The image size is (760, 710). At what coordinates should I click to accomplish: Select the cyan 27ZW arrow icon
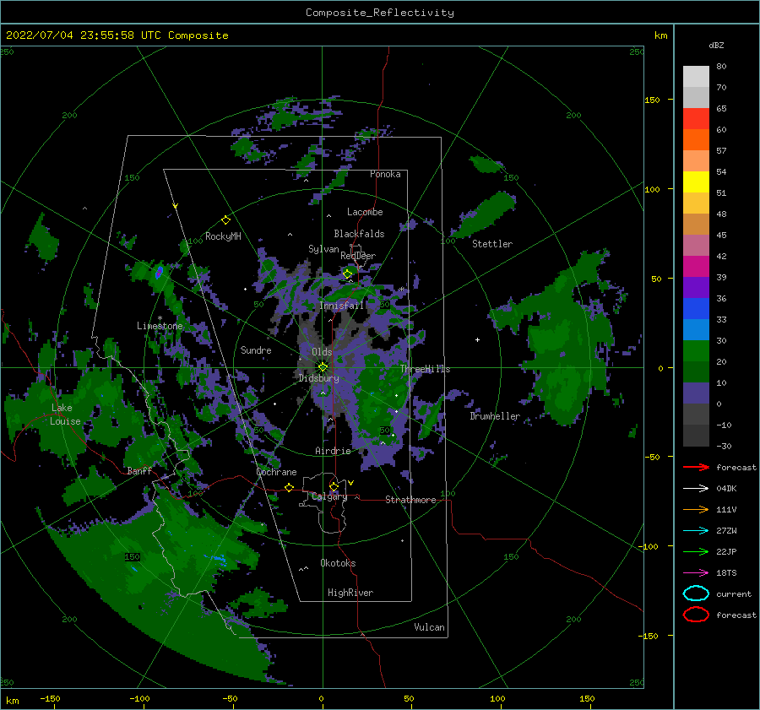[x=696, y=531]
